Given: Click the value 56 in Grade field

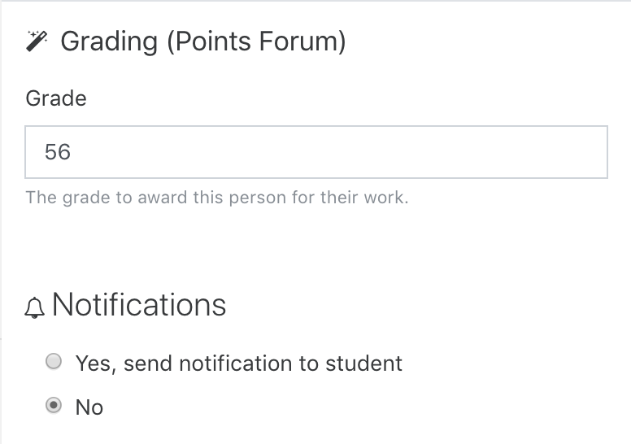Looking at the screenshot, I should pyautogui.click(x=58, y=152).
